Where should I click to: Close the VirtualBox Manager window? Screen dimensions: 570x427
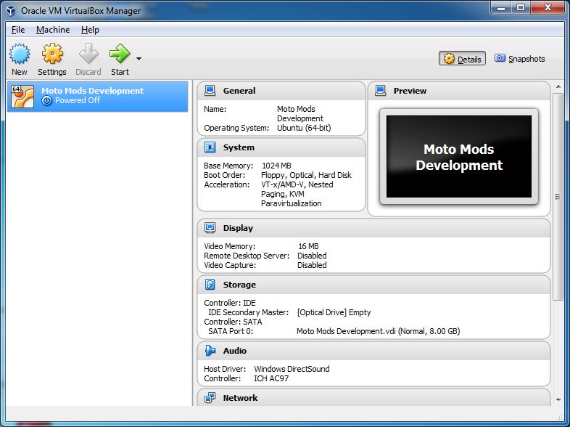[x=548, y=8]
